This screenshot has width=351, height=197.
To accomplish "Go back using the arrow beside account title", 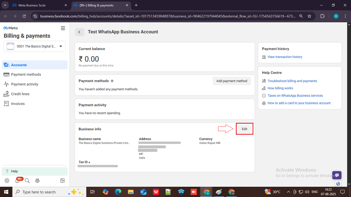I will pyautogui.click(x=80, y=32).
